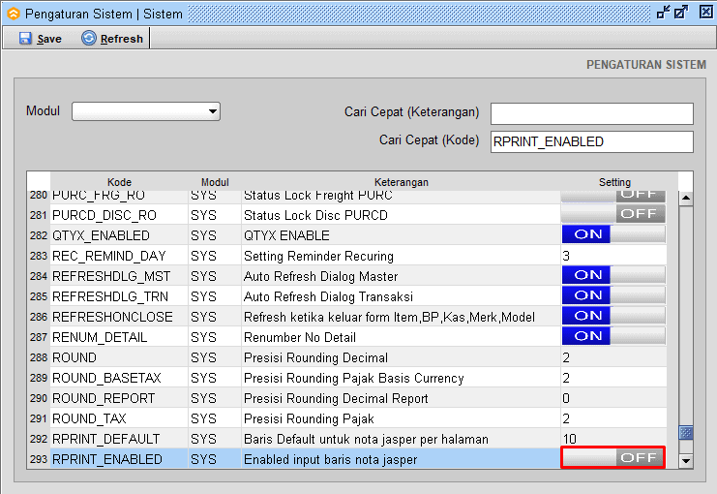Click 'Baris Default untuk nota jasper per halaman'

pyautogui.click(x=366, y=440)
